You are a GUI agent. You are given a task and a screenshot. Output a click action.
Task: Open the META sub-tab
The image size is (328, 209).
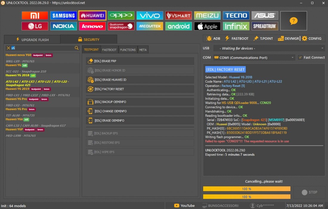pos(143,50)
